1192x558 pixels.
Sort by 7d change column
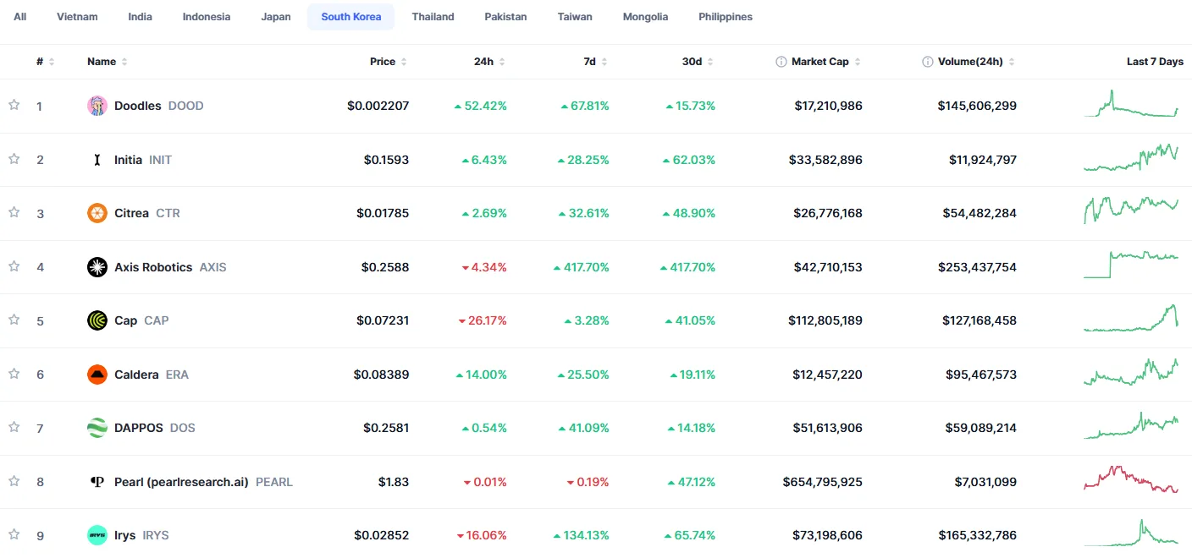pyautogui.click(x=596, y=62)
